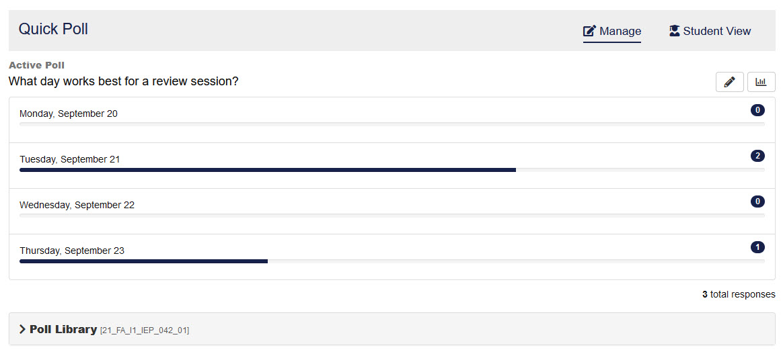Click the Monday response count badge
The image size is (781, 358).
click(757, 110)
